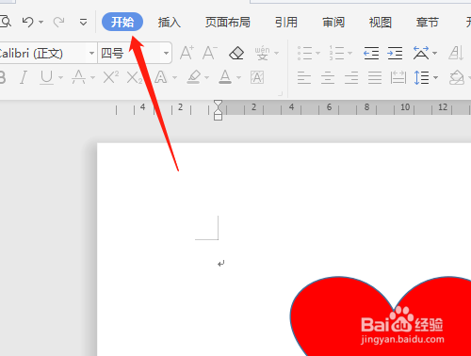This screenshot has height=356, width=471.
Task: Expand the numbered list style dropdown
Action: (349, 53)
